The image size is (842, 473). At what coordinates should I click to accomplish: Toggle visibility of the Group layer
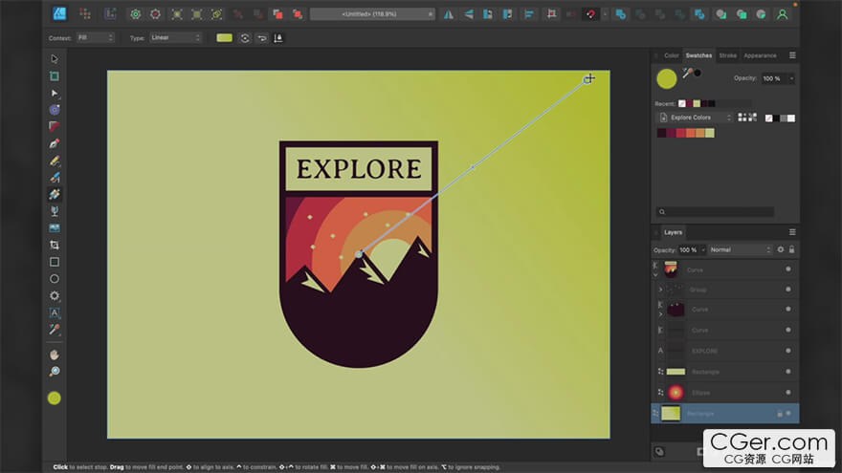(787, 290)
